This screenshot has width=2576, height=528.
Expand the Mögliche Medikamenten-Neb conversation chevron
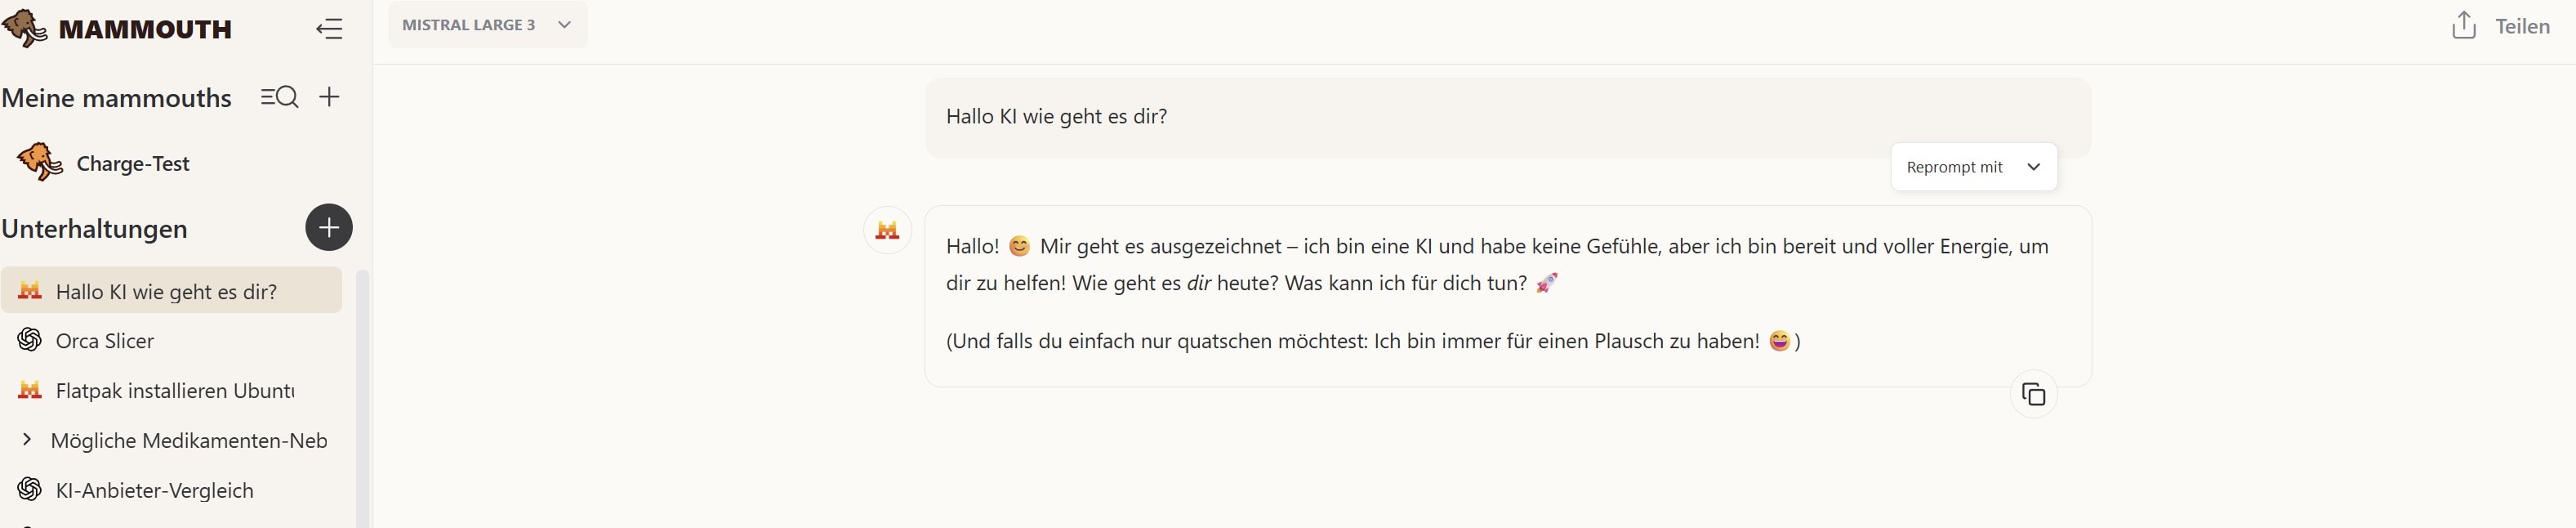[27, 439]
